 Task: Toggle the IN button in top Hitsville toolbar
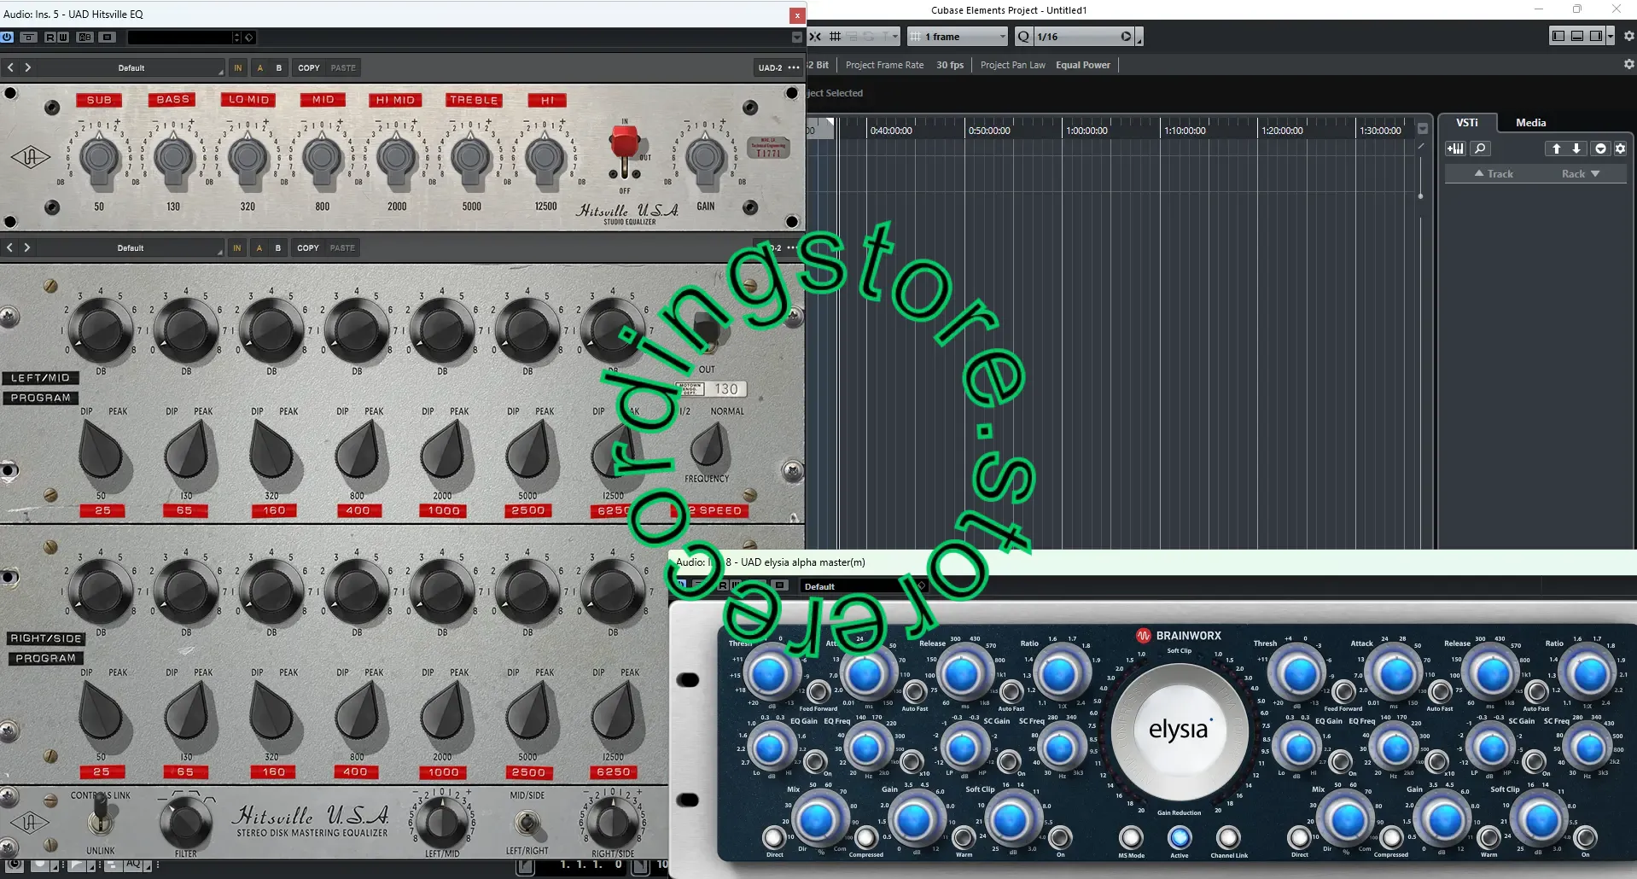(237, 67)
